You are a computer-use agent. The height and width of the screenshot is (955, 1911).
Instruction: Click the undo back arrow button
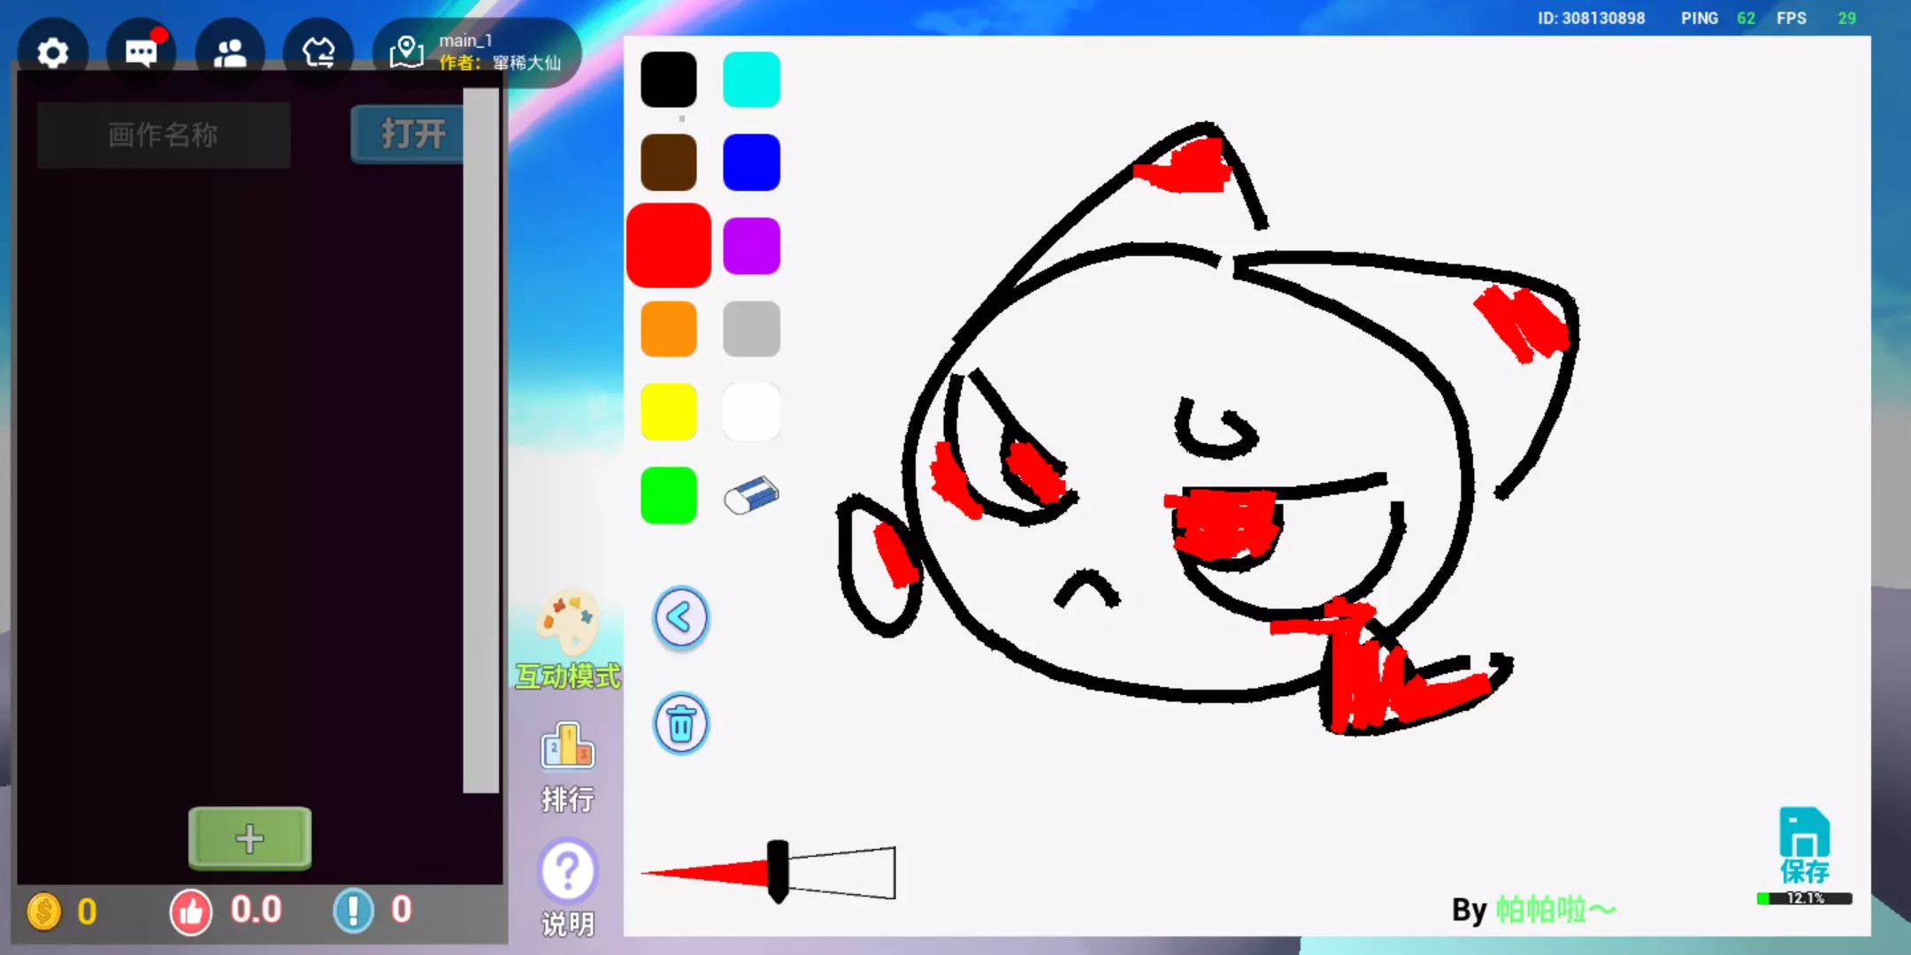pos(680,618)
